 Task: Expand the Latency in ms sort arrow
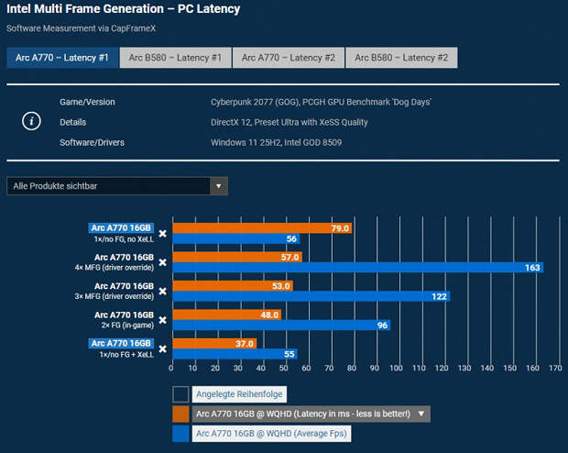tap(421, 414)
